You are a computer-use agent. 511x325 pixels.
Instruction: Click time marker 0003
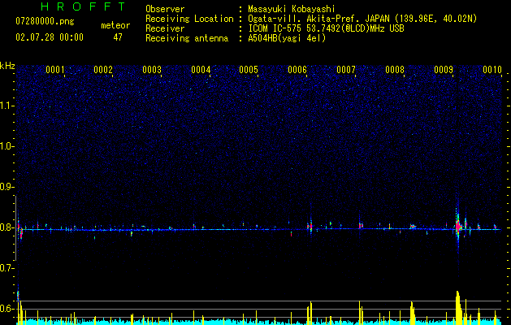[152, 70]
